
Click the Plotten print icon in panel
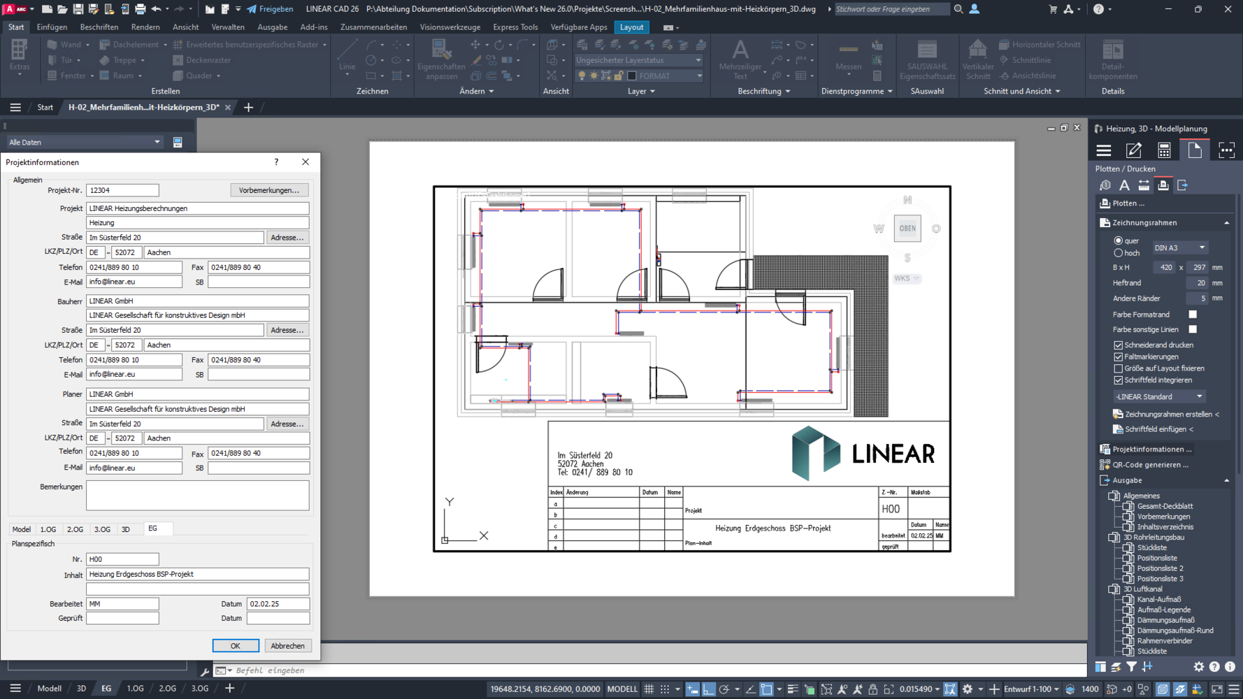pos(1105,203)
